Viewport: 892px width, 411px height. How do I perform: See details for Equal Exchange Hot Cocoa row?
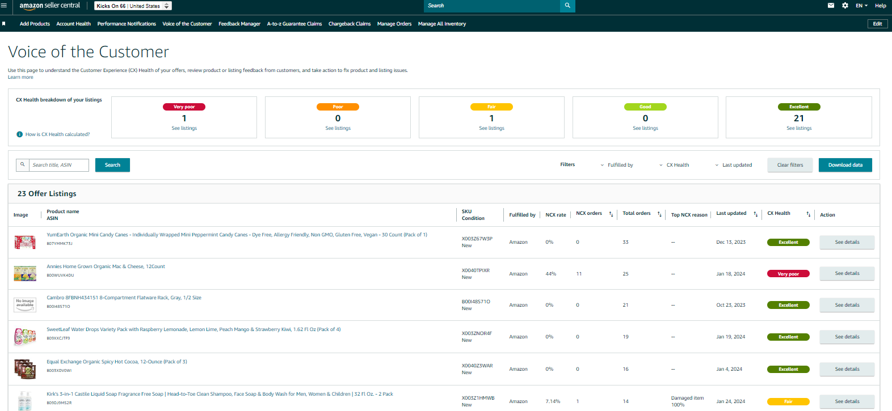click(x=847, y=369)
